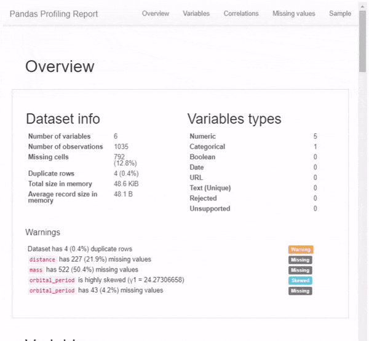Screen dimensions: 369x341
Task: Click the Boolean variable type label
Action: 202,157
